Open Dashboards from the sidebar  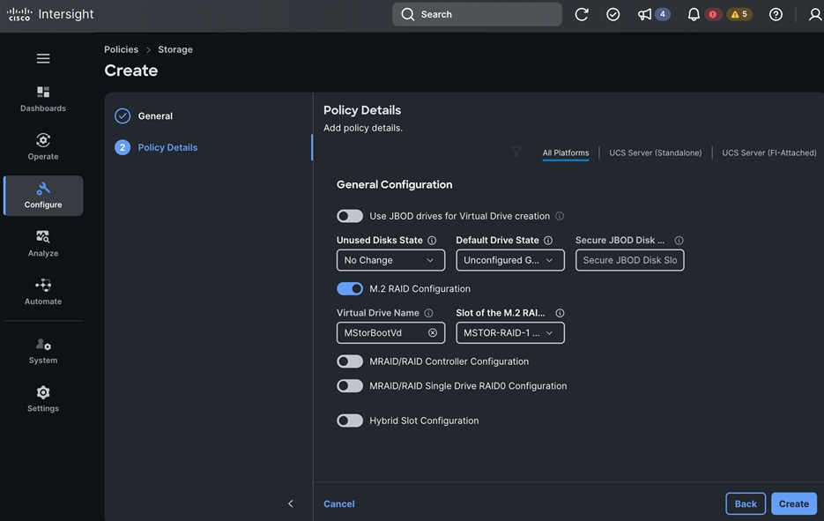point(43,99)
